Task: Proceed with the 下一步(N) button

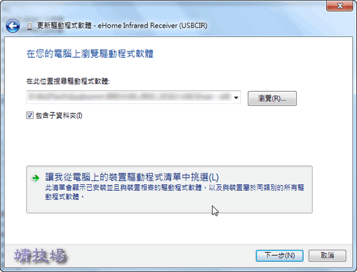Action: 279,256
